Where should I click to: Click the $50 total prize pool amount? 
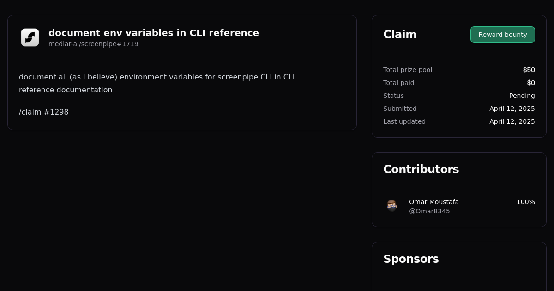pyautogui.click(x=529, y=70)
